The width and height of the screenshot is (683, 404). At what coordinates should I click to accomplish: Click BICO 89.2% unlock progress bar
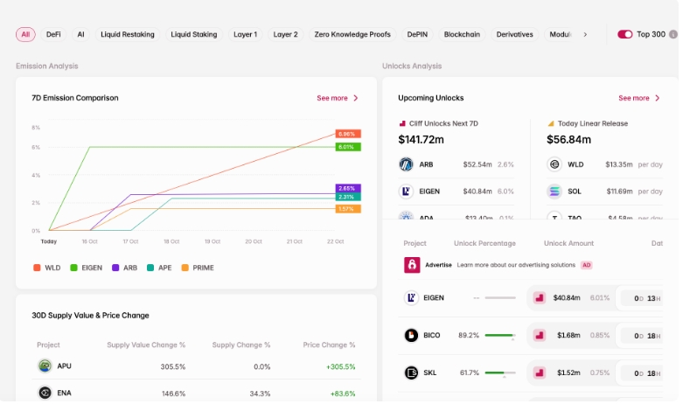coord(500,335)
